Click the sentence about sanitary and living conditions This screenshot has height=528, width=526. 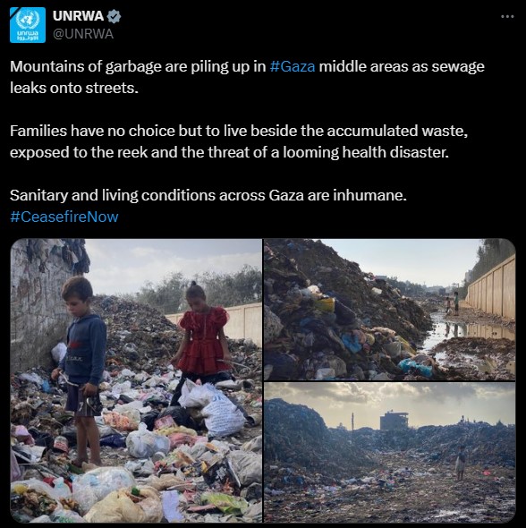[208, 195]
